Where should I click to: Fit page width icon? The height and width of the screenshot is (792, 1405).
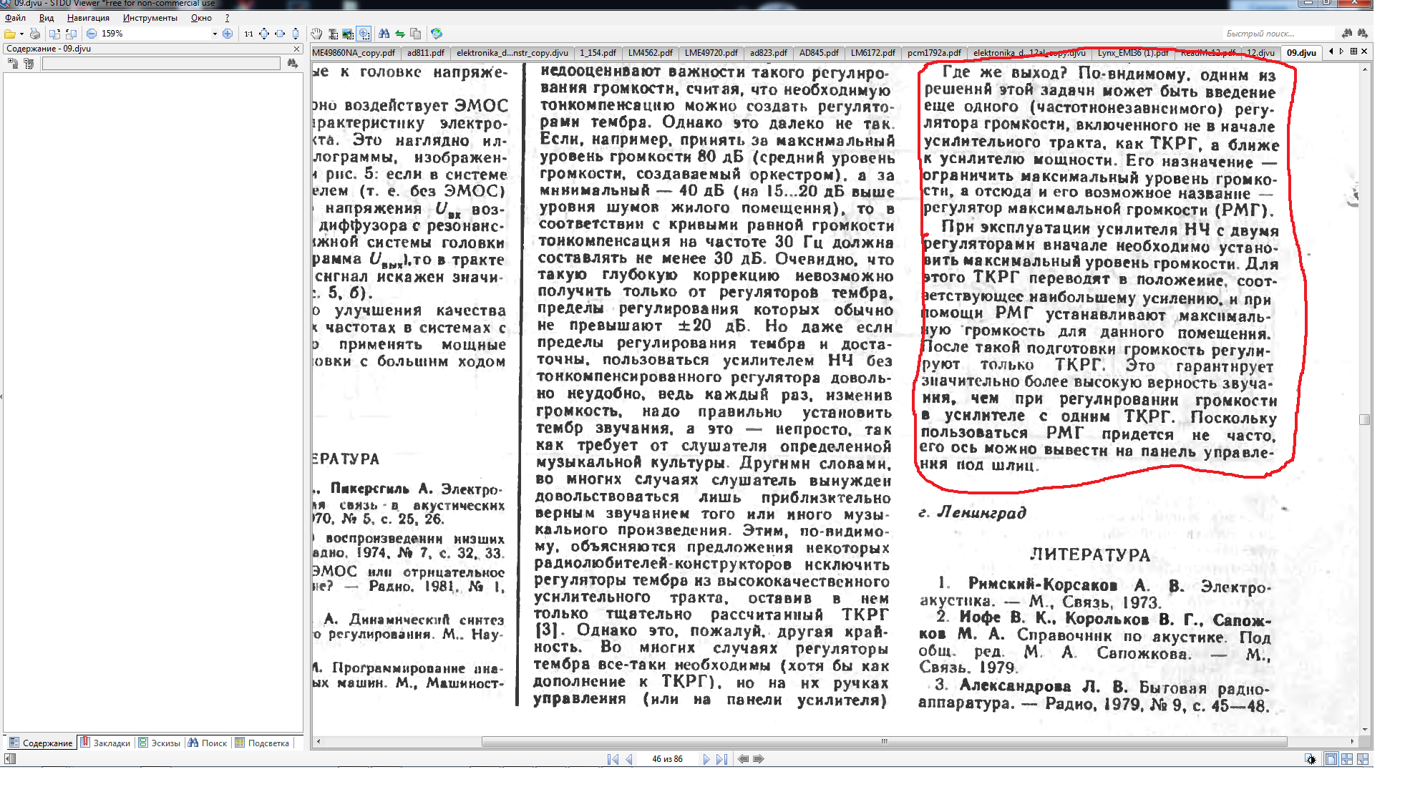pos(280,34)
